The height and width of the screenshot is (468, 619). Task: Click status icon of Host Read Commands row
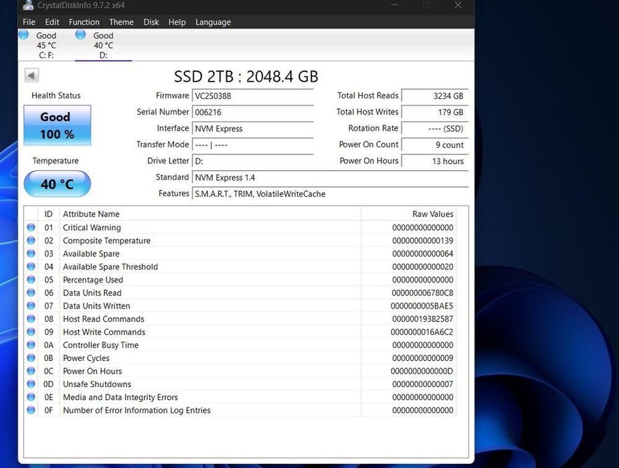click(x=31, y=319)
